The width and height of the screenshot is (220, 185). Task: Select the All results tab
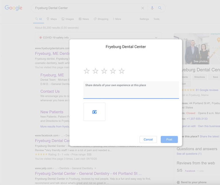pos(39,19)
